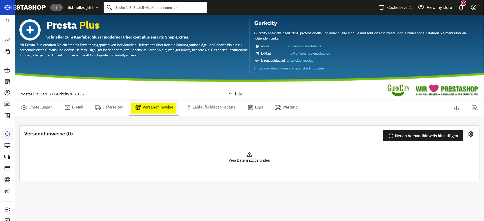
Task: Click the Versandhinweise (0) heading
Action: tap(48, 134)
